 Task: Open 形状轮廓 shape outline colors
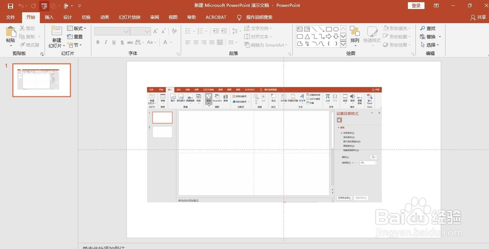tap(397, 37)
